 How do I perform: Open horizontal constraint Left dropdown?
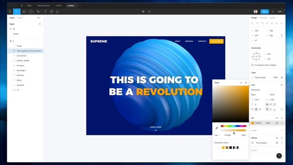coord(270,54)
